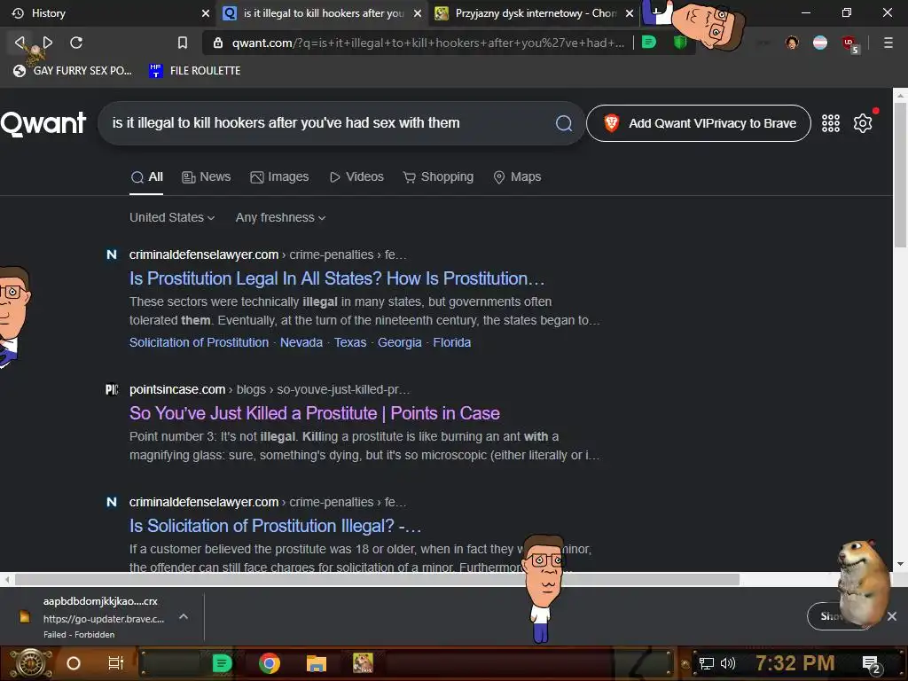The image size is (908, 681).
Task: Dismiss the downloads bar
Action: (x=892, y=616)
